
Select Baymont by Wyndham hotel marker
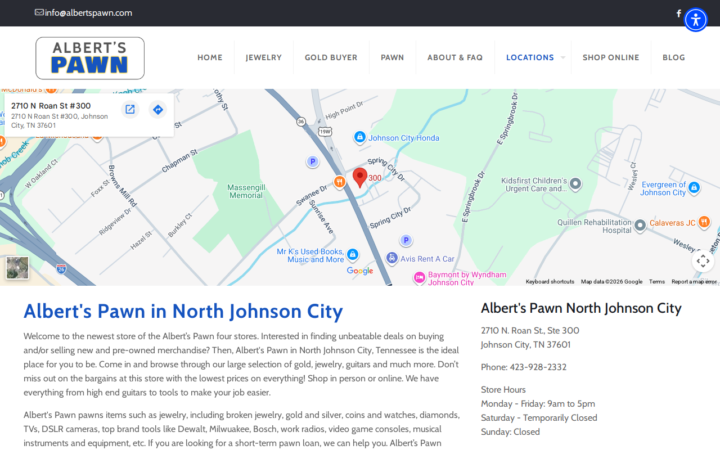[419, 277]
